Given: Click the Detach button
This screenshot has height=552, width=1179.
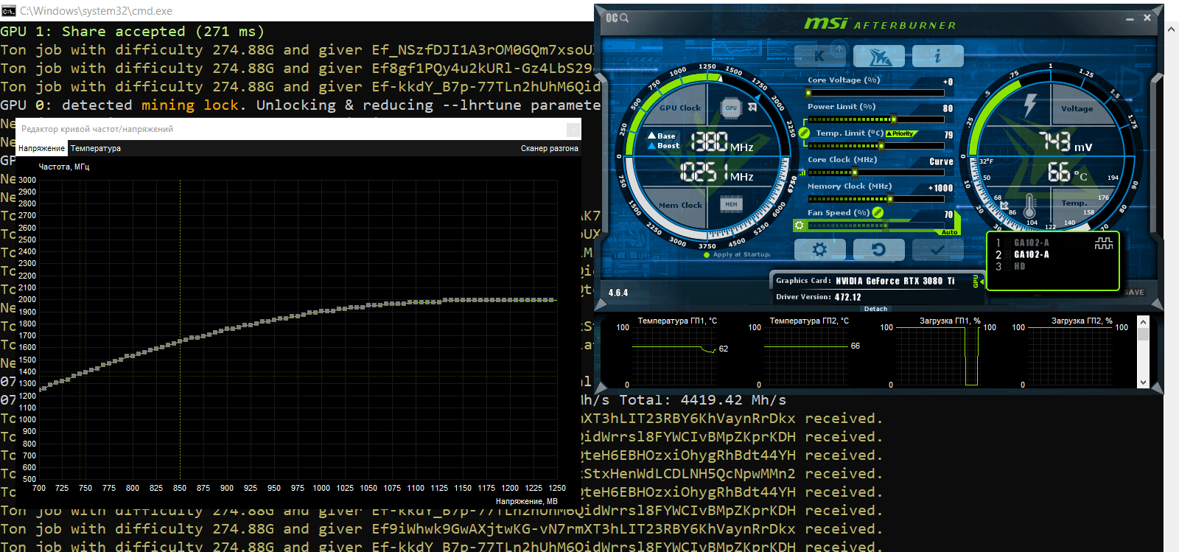Looking at the screenshot, I should click(x=875, y=309).
